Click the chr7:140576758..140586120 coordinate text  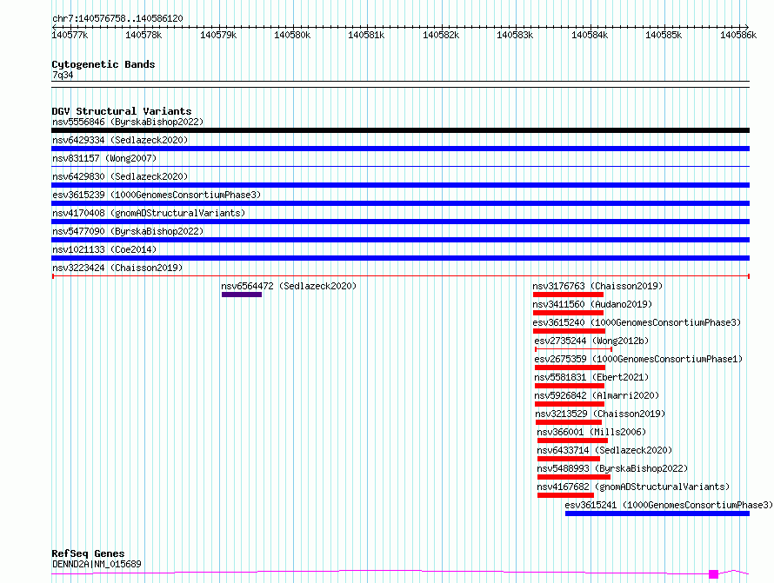(x=117, y=18)
